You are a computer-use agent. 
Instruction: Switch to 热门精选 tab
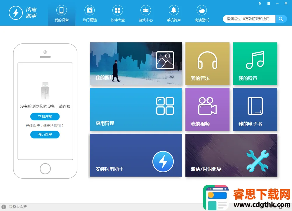[89, 13]
